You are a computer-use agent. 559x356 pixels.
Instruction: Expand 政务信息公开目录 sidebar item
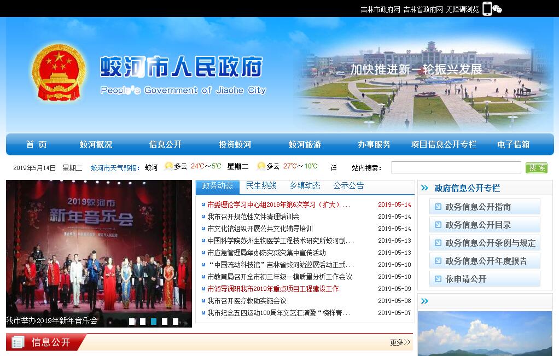[x=478, y=225]
